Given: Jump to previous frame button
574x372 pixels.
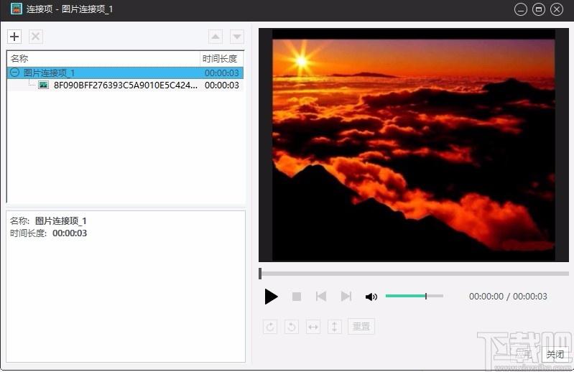Looking at the screenshot, I should [x=321, y=297].
